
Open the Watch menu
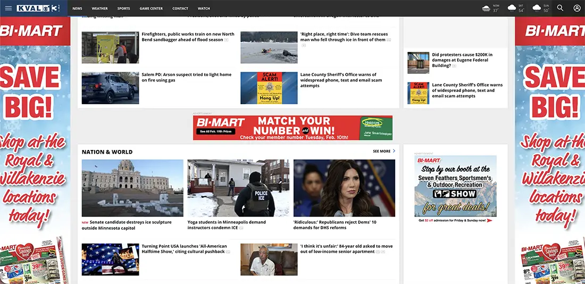pyautogui.click(x=204, y=8)
